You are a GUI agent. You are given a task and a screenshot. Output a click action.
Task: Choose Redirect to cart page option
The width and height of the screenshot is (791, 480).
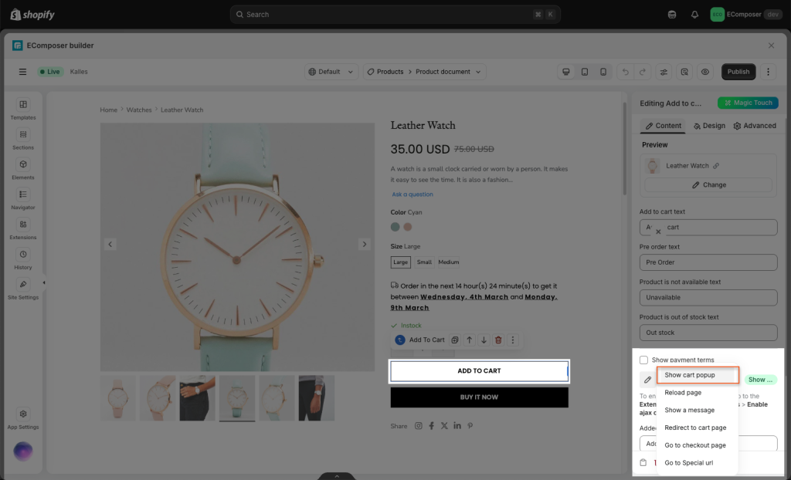(695, 428)
